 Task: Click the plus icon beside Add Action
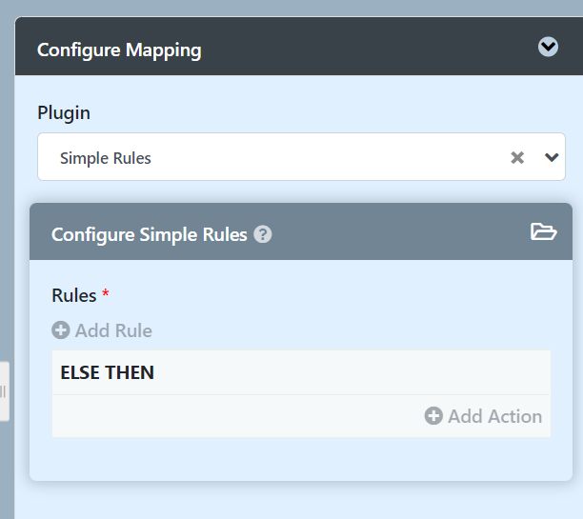(433, 416)
